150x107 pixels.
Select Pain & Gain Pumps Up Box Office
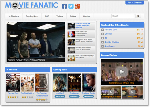(81, 58)
